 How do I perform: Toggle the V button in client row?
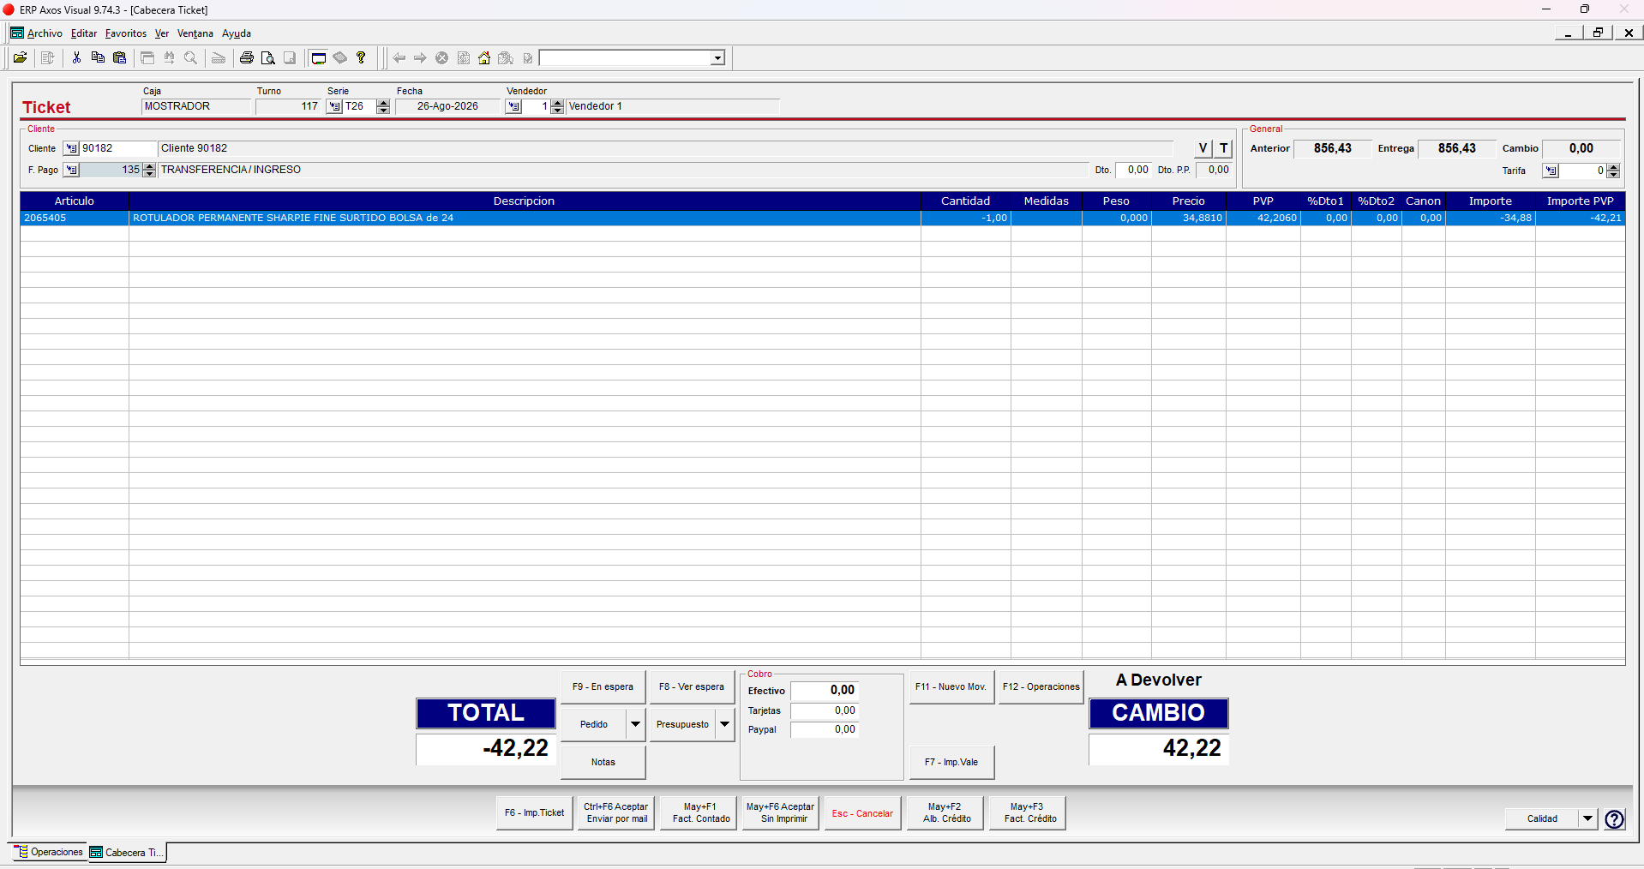coord(1203,148)
